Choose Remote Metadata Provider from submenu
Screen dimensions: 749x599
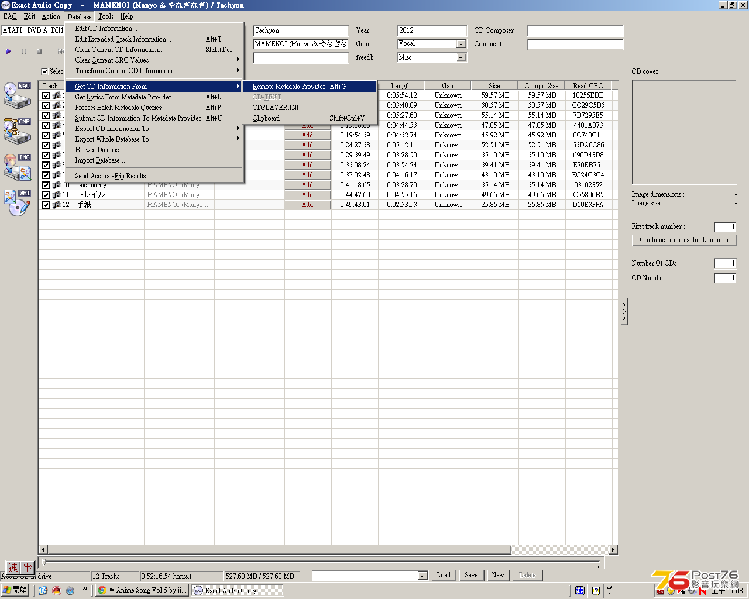tap(310, 87)
